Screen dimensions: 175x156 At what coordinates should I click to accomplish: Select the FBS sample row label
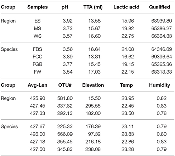tap(38, 49)
